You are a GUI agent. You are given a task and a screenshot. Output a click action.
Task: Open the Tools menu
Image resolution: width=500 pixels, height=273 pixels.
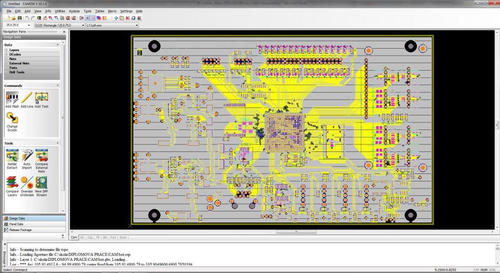[87, 11]
